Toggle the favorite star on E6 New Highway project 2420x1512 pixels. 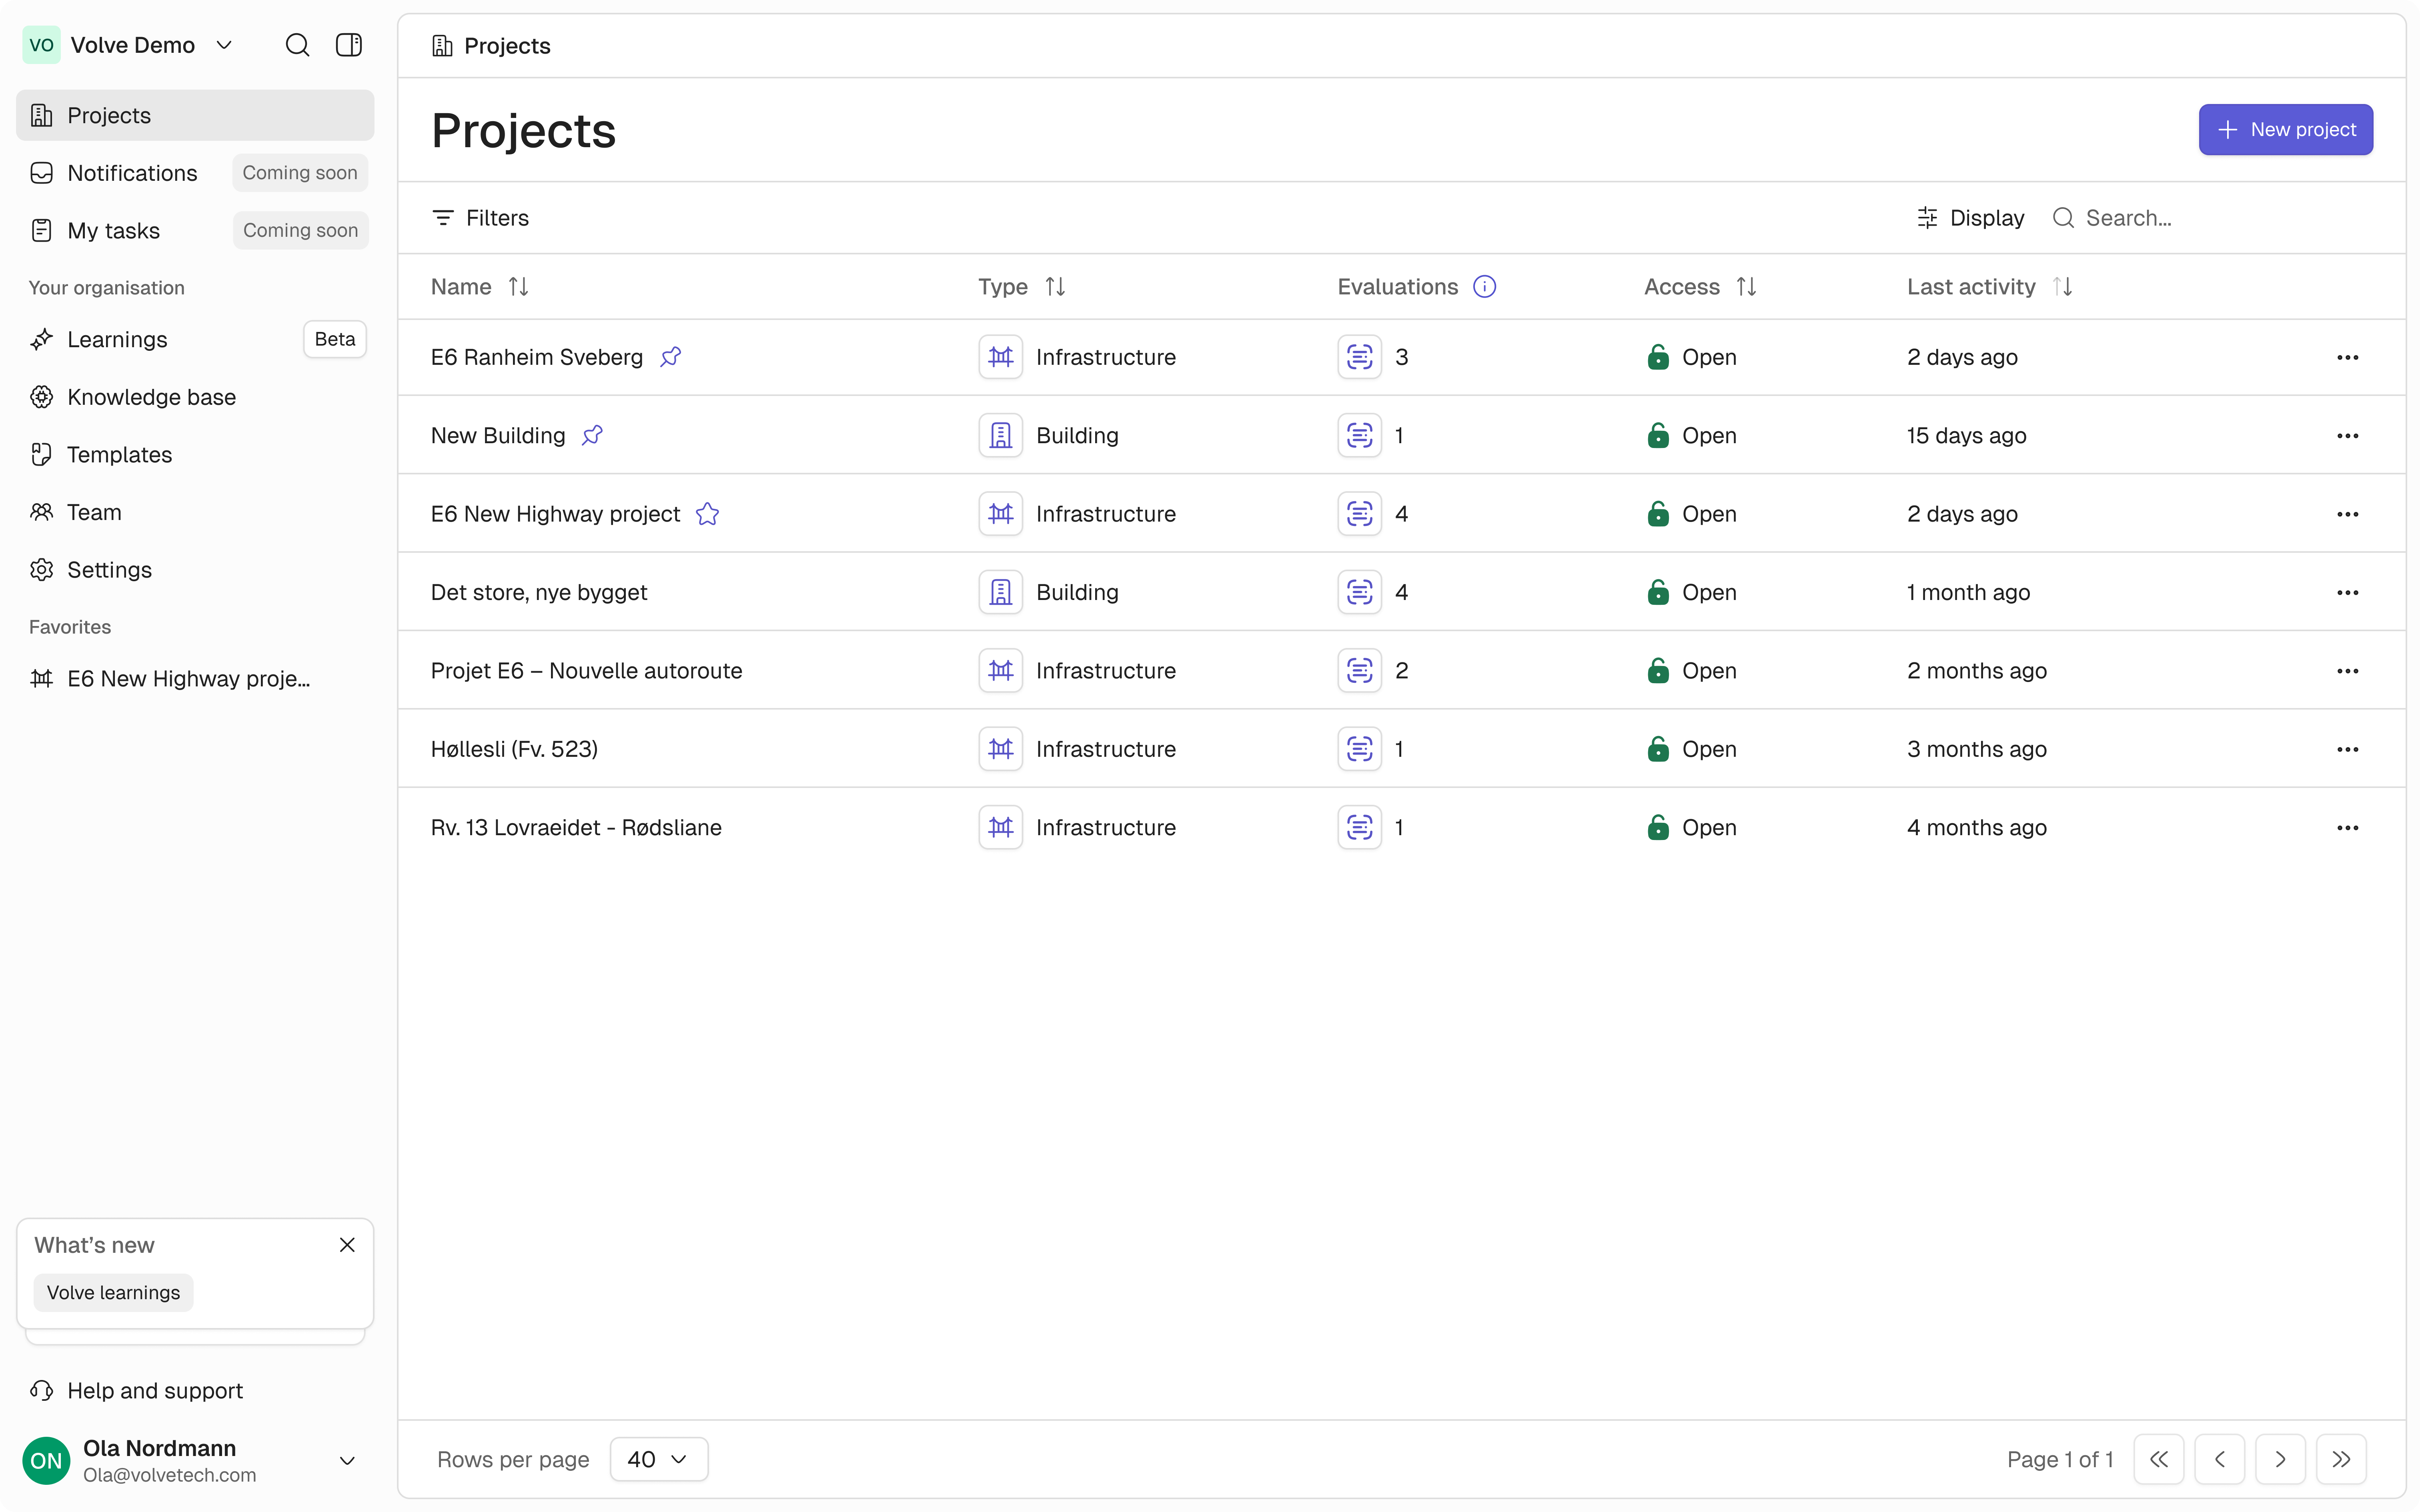click(708, 514)
